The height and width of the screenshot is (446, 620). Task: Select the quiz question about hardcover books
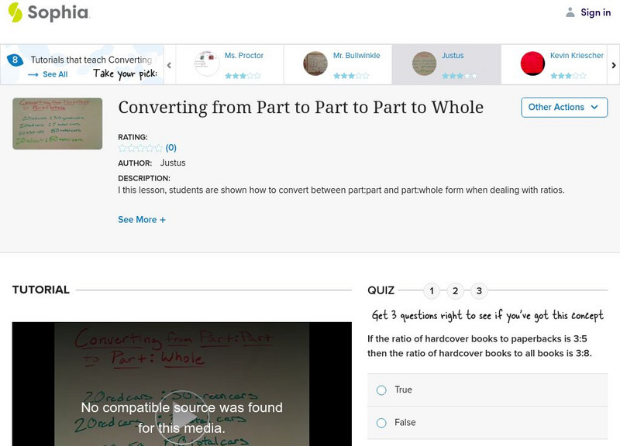click(x=480, y=346)
